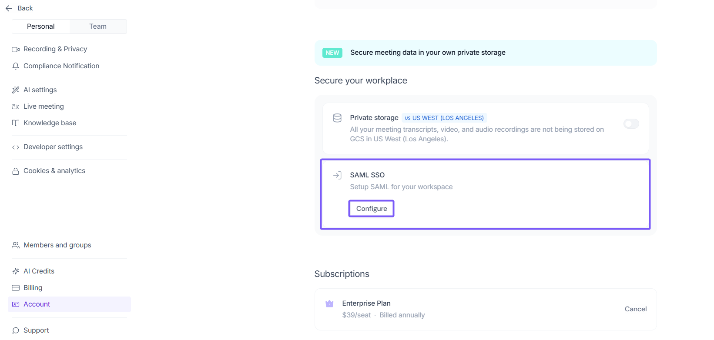Click the AI settings magic wand icon
Image resolution: width=714 pixels, height=340 pixels.
click(16, 90)
